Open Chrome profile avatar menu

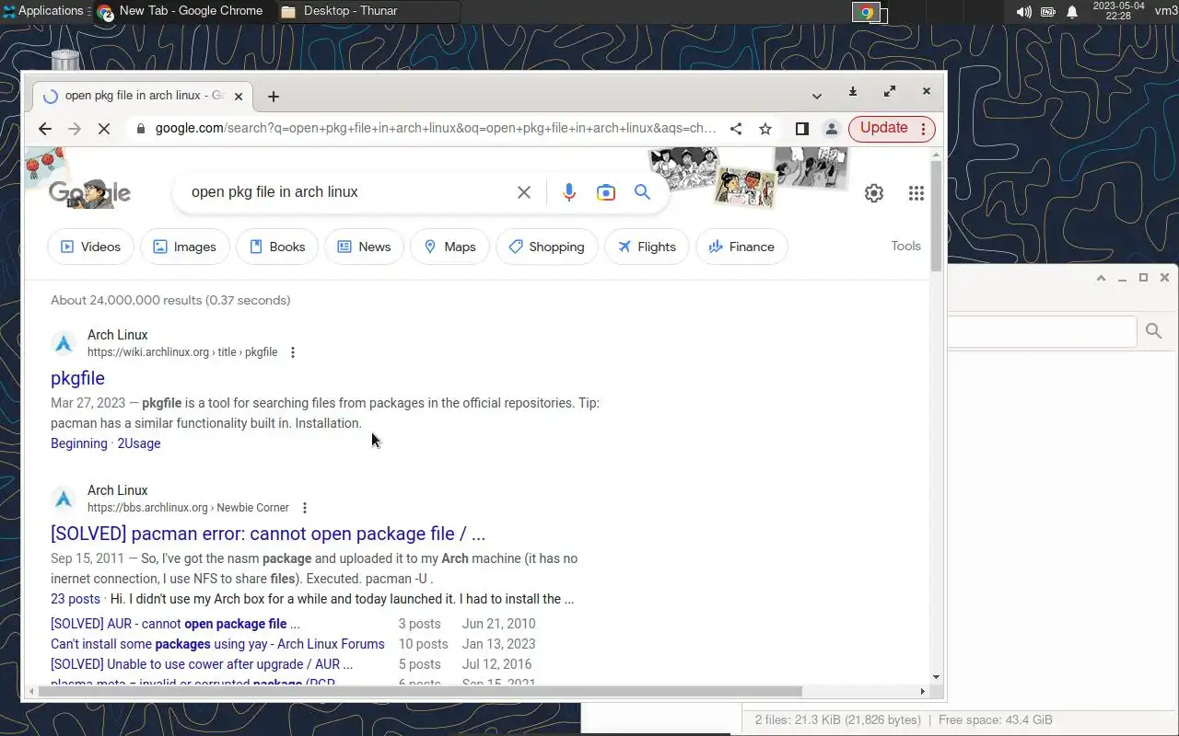(x=832, y=129)
